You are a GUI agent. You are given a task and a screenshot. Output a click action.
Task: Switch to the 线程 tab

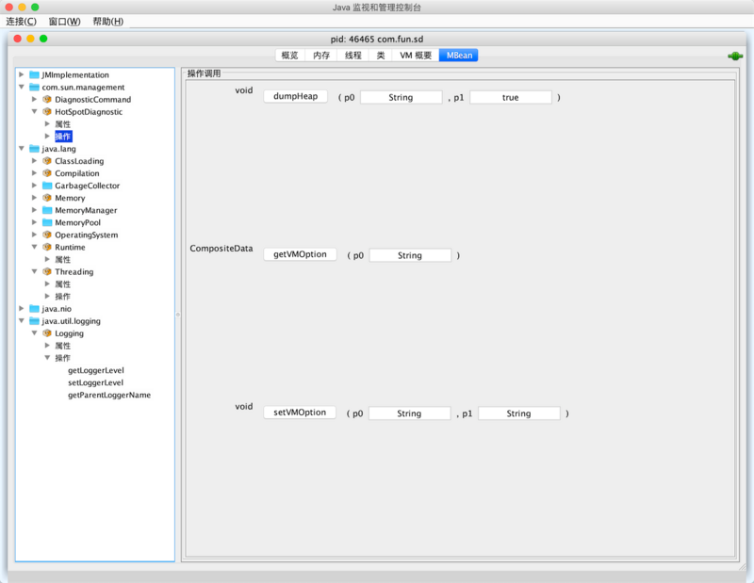352,56
